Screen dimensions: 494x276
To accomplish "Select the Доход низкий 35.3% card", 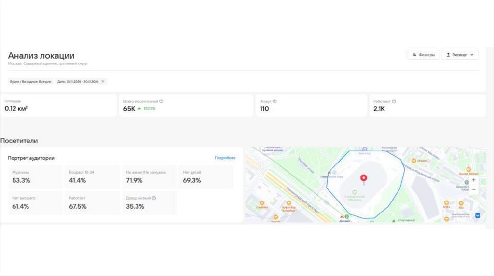I will click(x=149, y=203).
